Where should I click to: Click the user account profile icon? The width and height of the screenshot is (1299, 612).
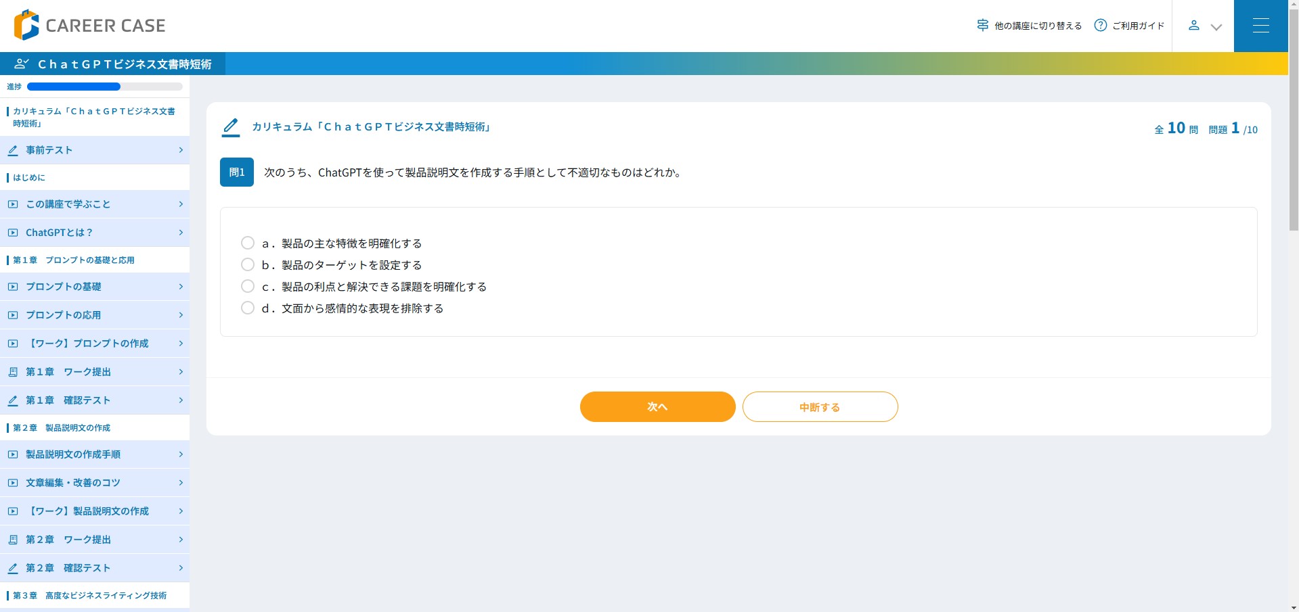[x=1194, y=26]
